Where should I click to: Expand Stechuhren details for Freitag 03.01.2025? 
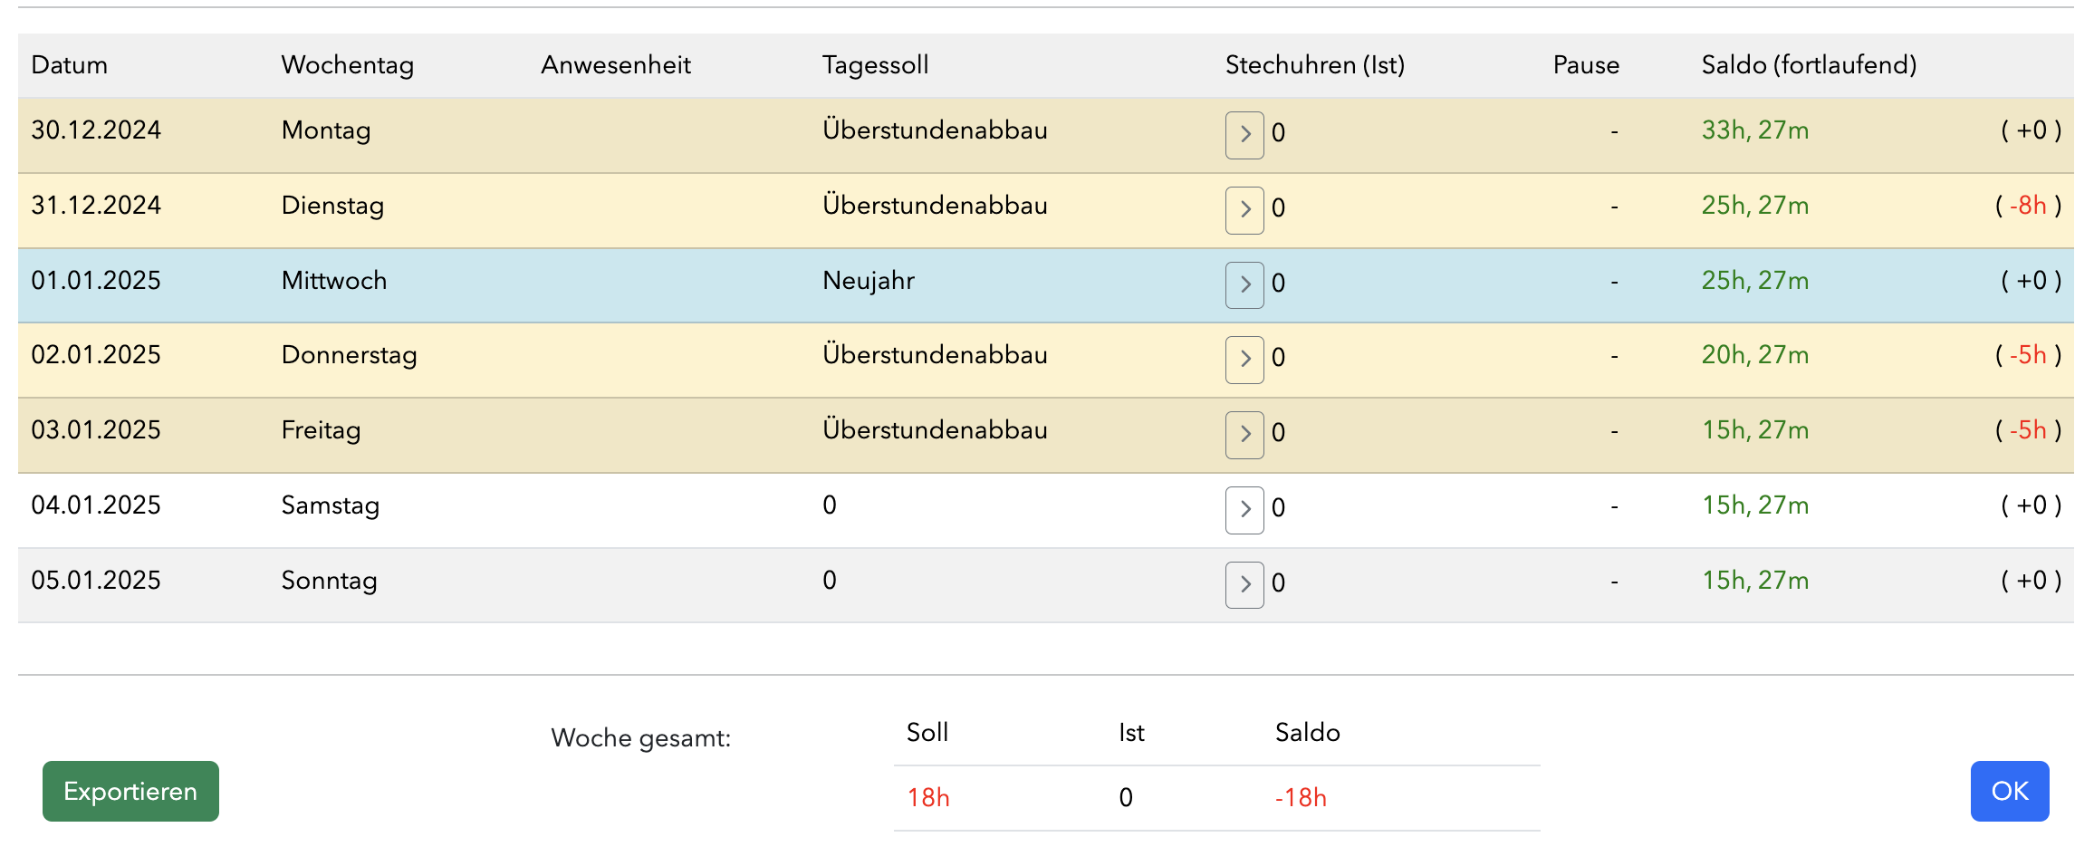1244,435
